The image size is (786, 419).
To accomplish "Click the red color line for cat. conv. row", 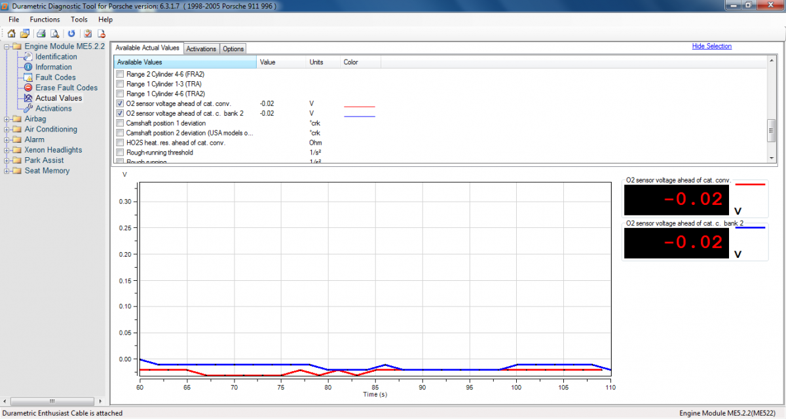I will (360, 106).
